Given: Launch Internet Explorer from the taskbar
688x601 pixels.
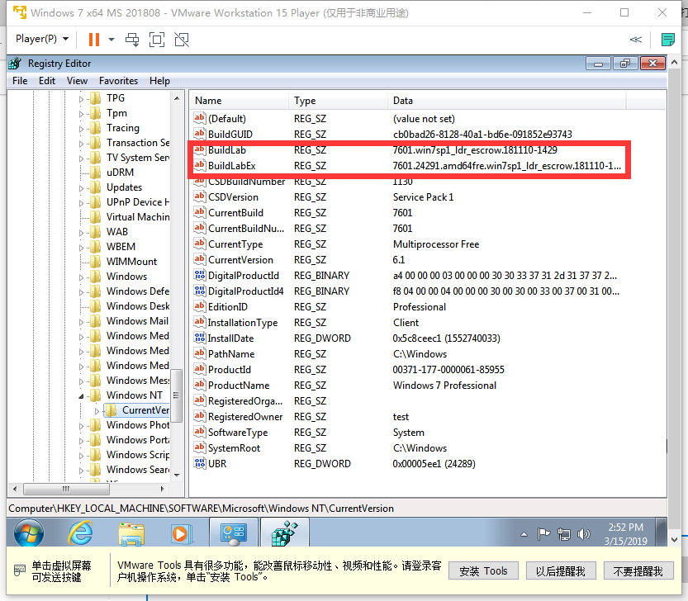Looking at the screenshot, I should pyautogui.click(x=80, y=533).
